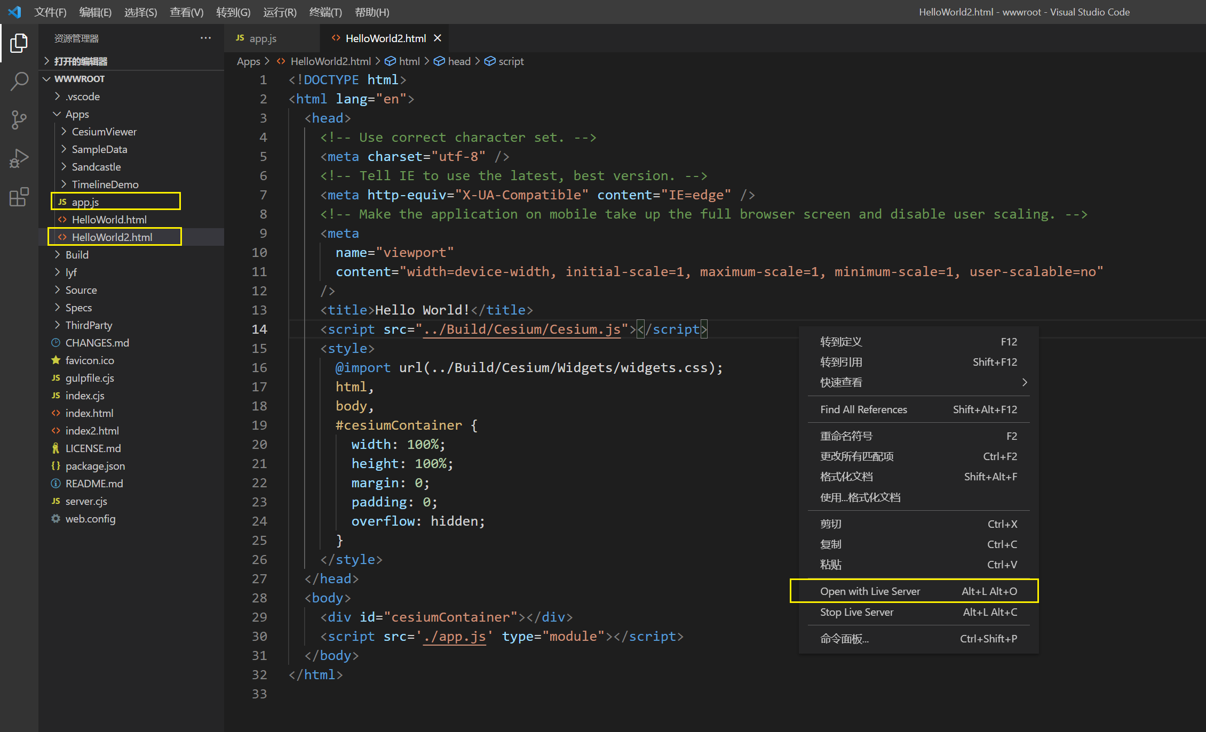Expand the lyf folder

(x=57, y=272)
